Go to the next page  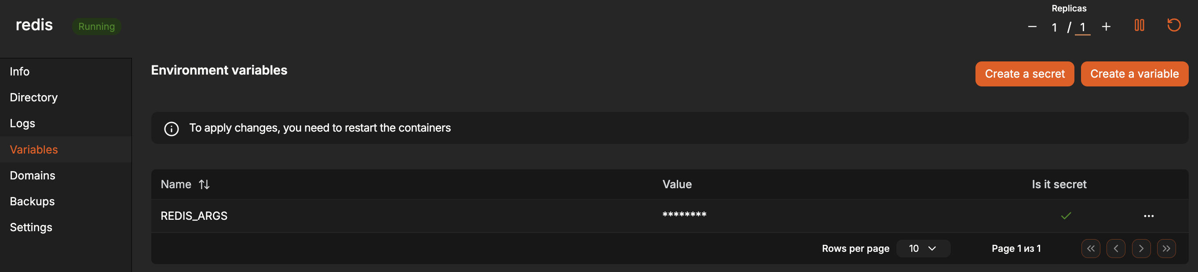(1141, 248)
